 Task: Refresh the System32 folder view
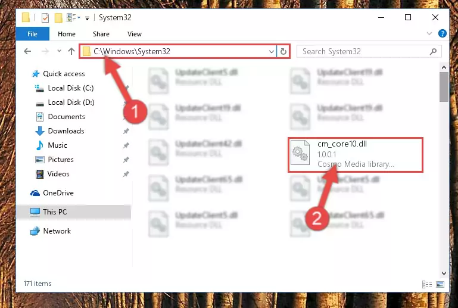coord(283,52)
